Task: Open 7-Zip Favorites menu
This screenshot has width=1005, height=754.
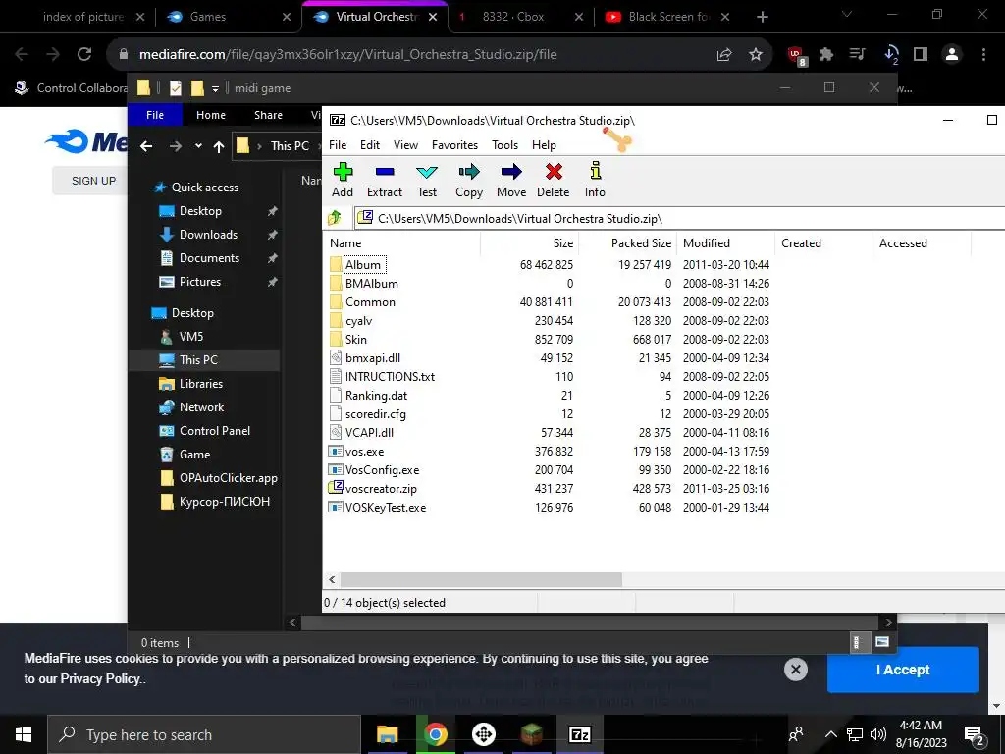Action: pos(455,145)
